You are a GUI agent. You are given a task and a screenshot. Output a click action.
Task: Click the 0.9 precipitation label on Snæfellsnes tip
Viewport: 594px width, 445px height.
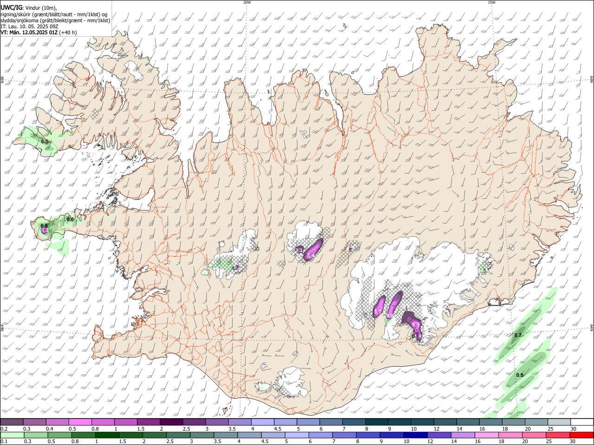(x=44, y=226)
